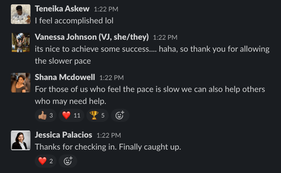Click the 1:22 PM timestamp on Vanessa's message
Image resolution: width=281 pixels, height=173 pixels.
pyautogui.click(x=165, y=38)
